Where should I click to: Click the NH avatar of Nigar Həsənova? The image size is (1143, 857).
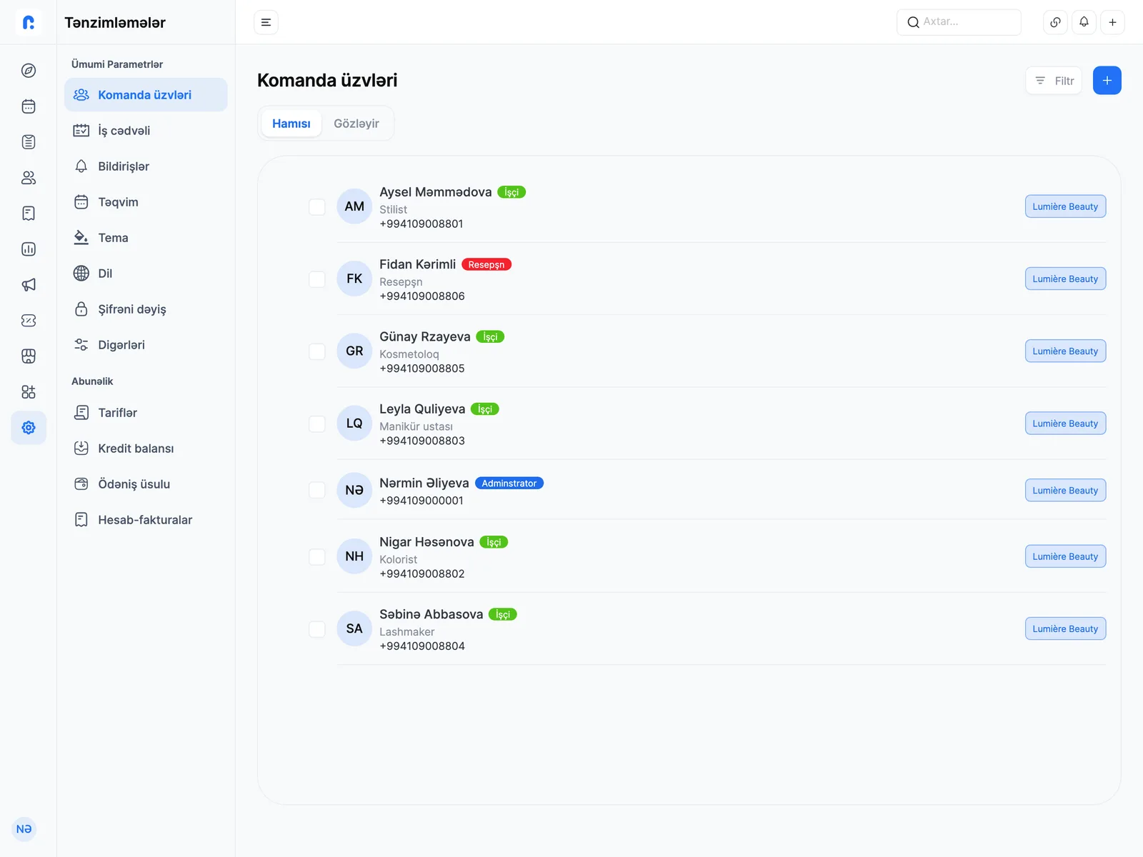click(354, 556)
